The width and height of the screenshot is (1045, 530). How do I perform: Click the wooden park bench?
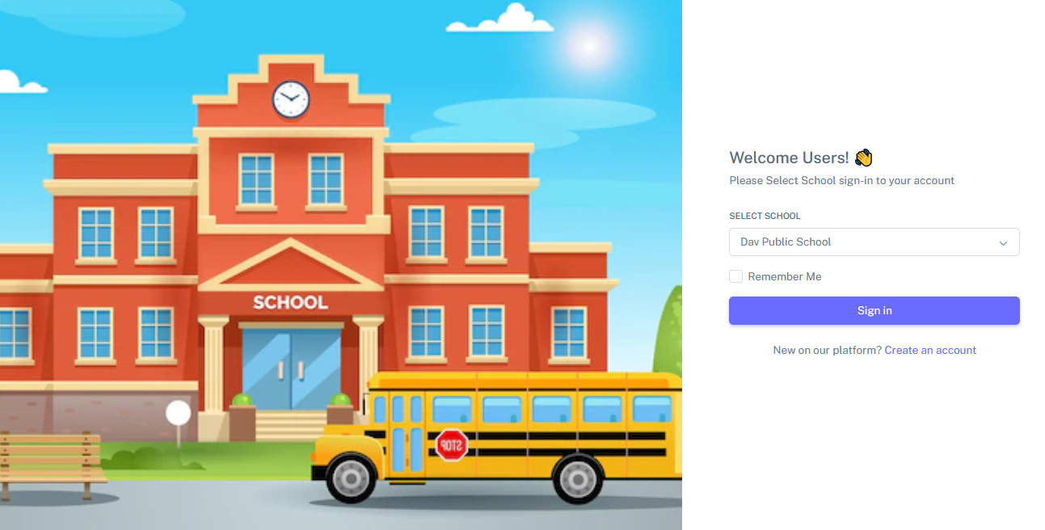pyautogui.click(x=52, y=465)
